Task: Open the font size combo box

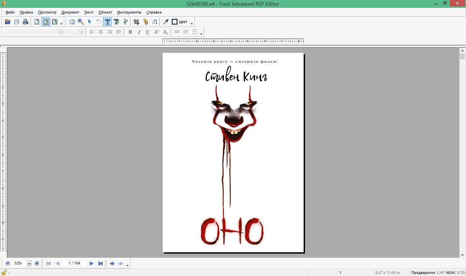Action: coord(75,32)
